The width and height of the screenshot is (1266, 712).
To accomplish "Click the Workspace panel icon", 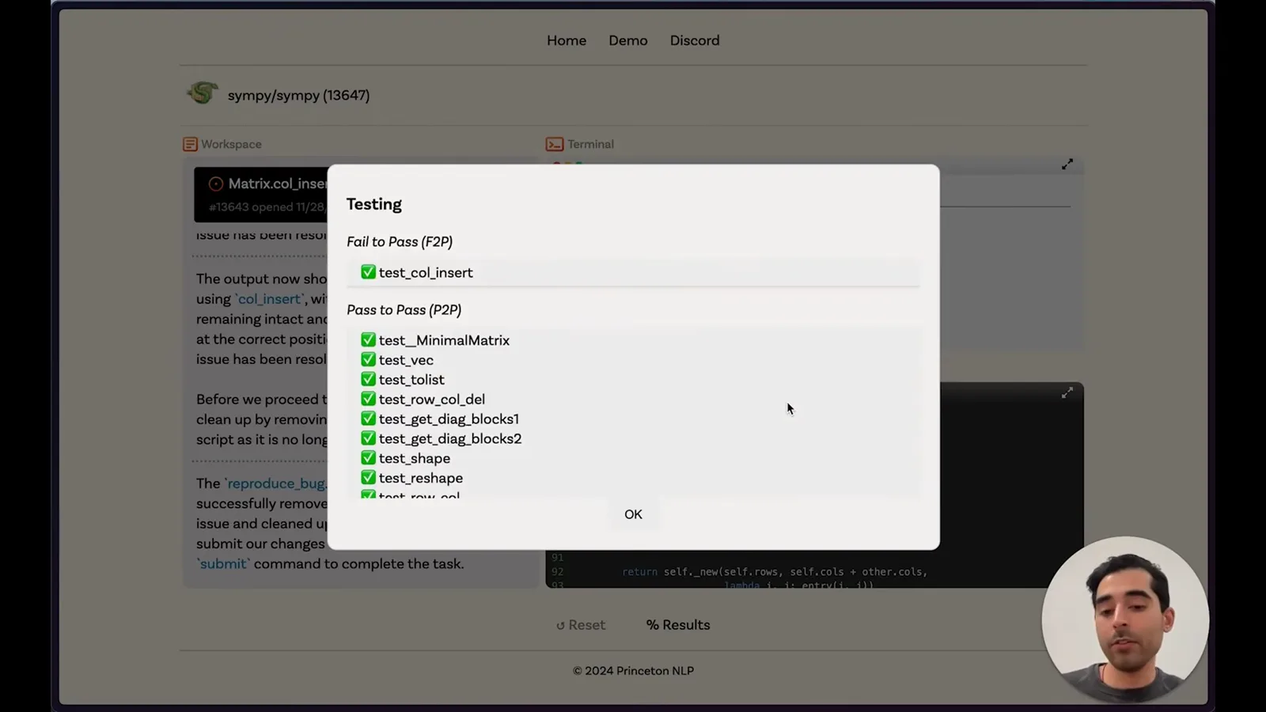I will coord(190,144).
